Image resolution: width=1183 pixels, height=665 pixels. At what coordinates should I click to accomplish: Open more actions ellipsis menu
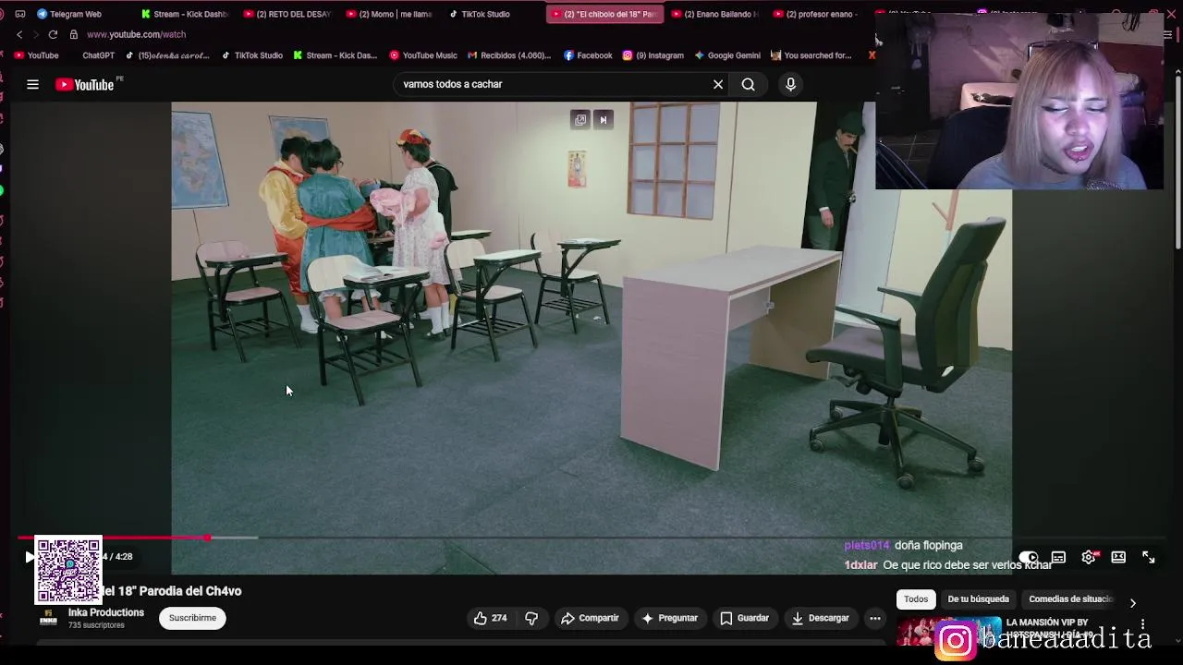point(874,618)
